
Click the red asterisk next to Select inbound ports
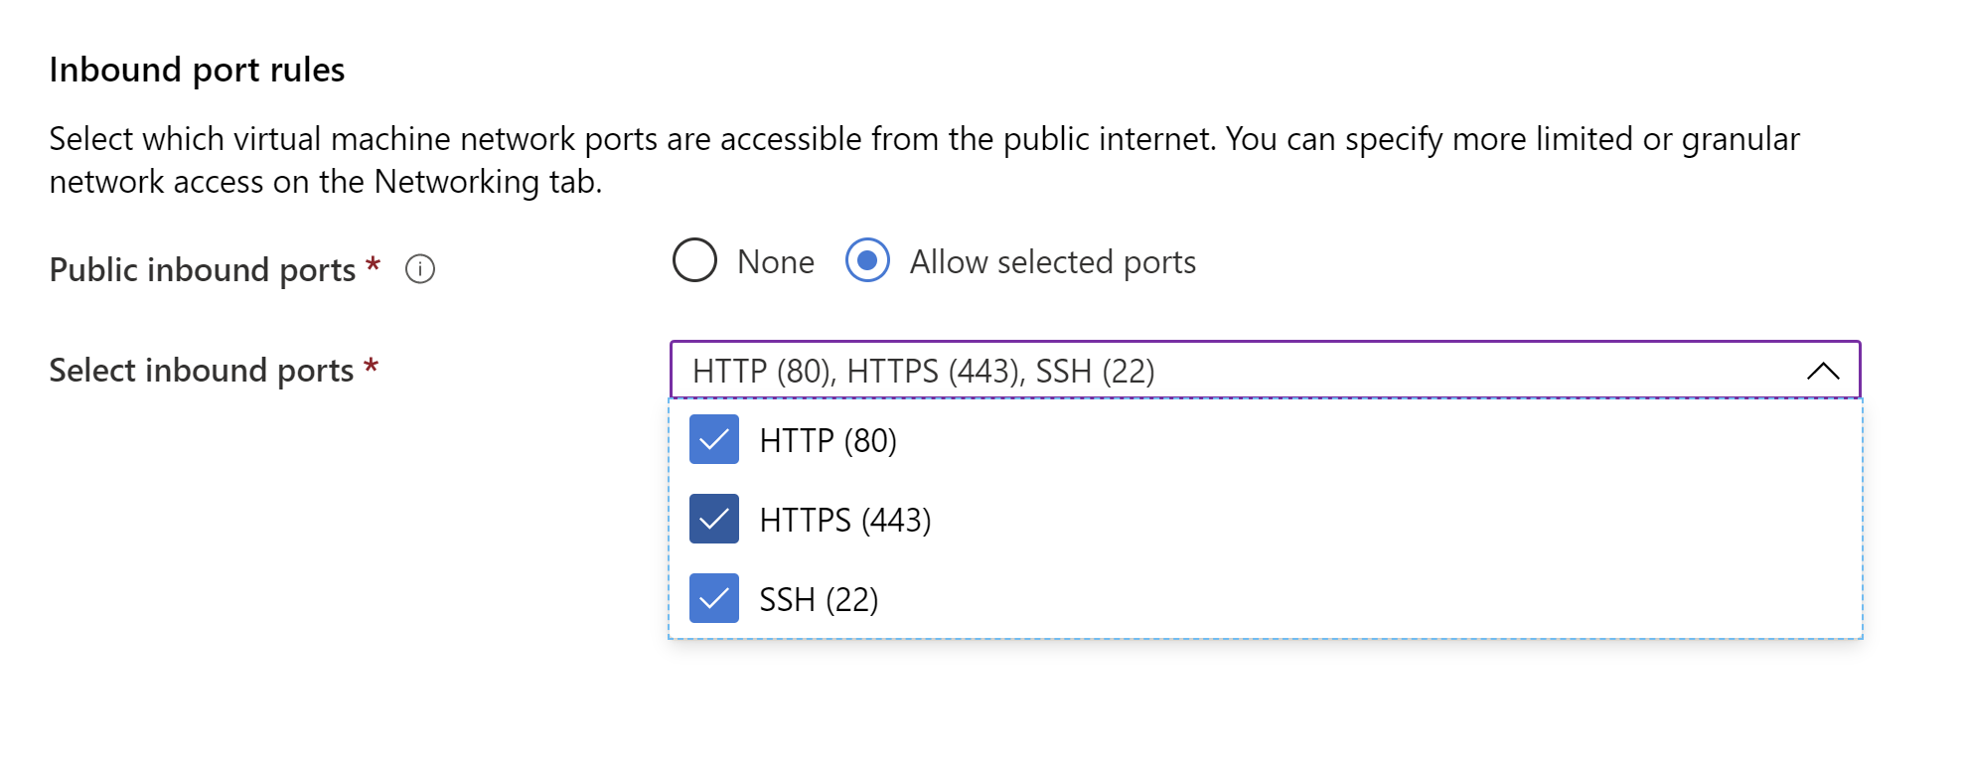click(371, 366)
